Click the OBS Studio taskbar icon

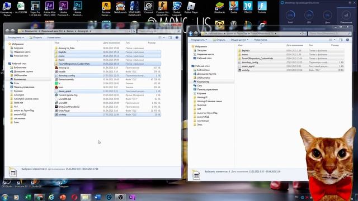pyautogui.click(x=121, y=197)
